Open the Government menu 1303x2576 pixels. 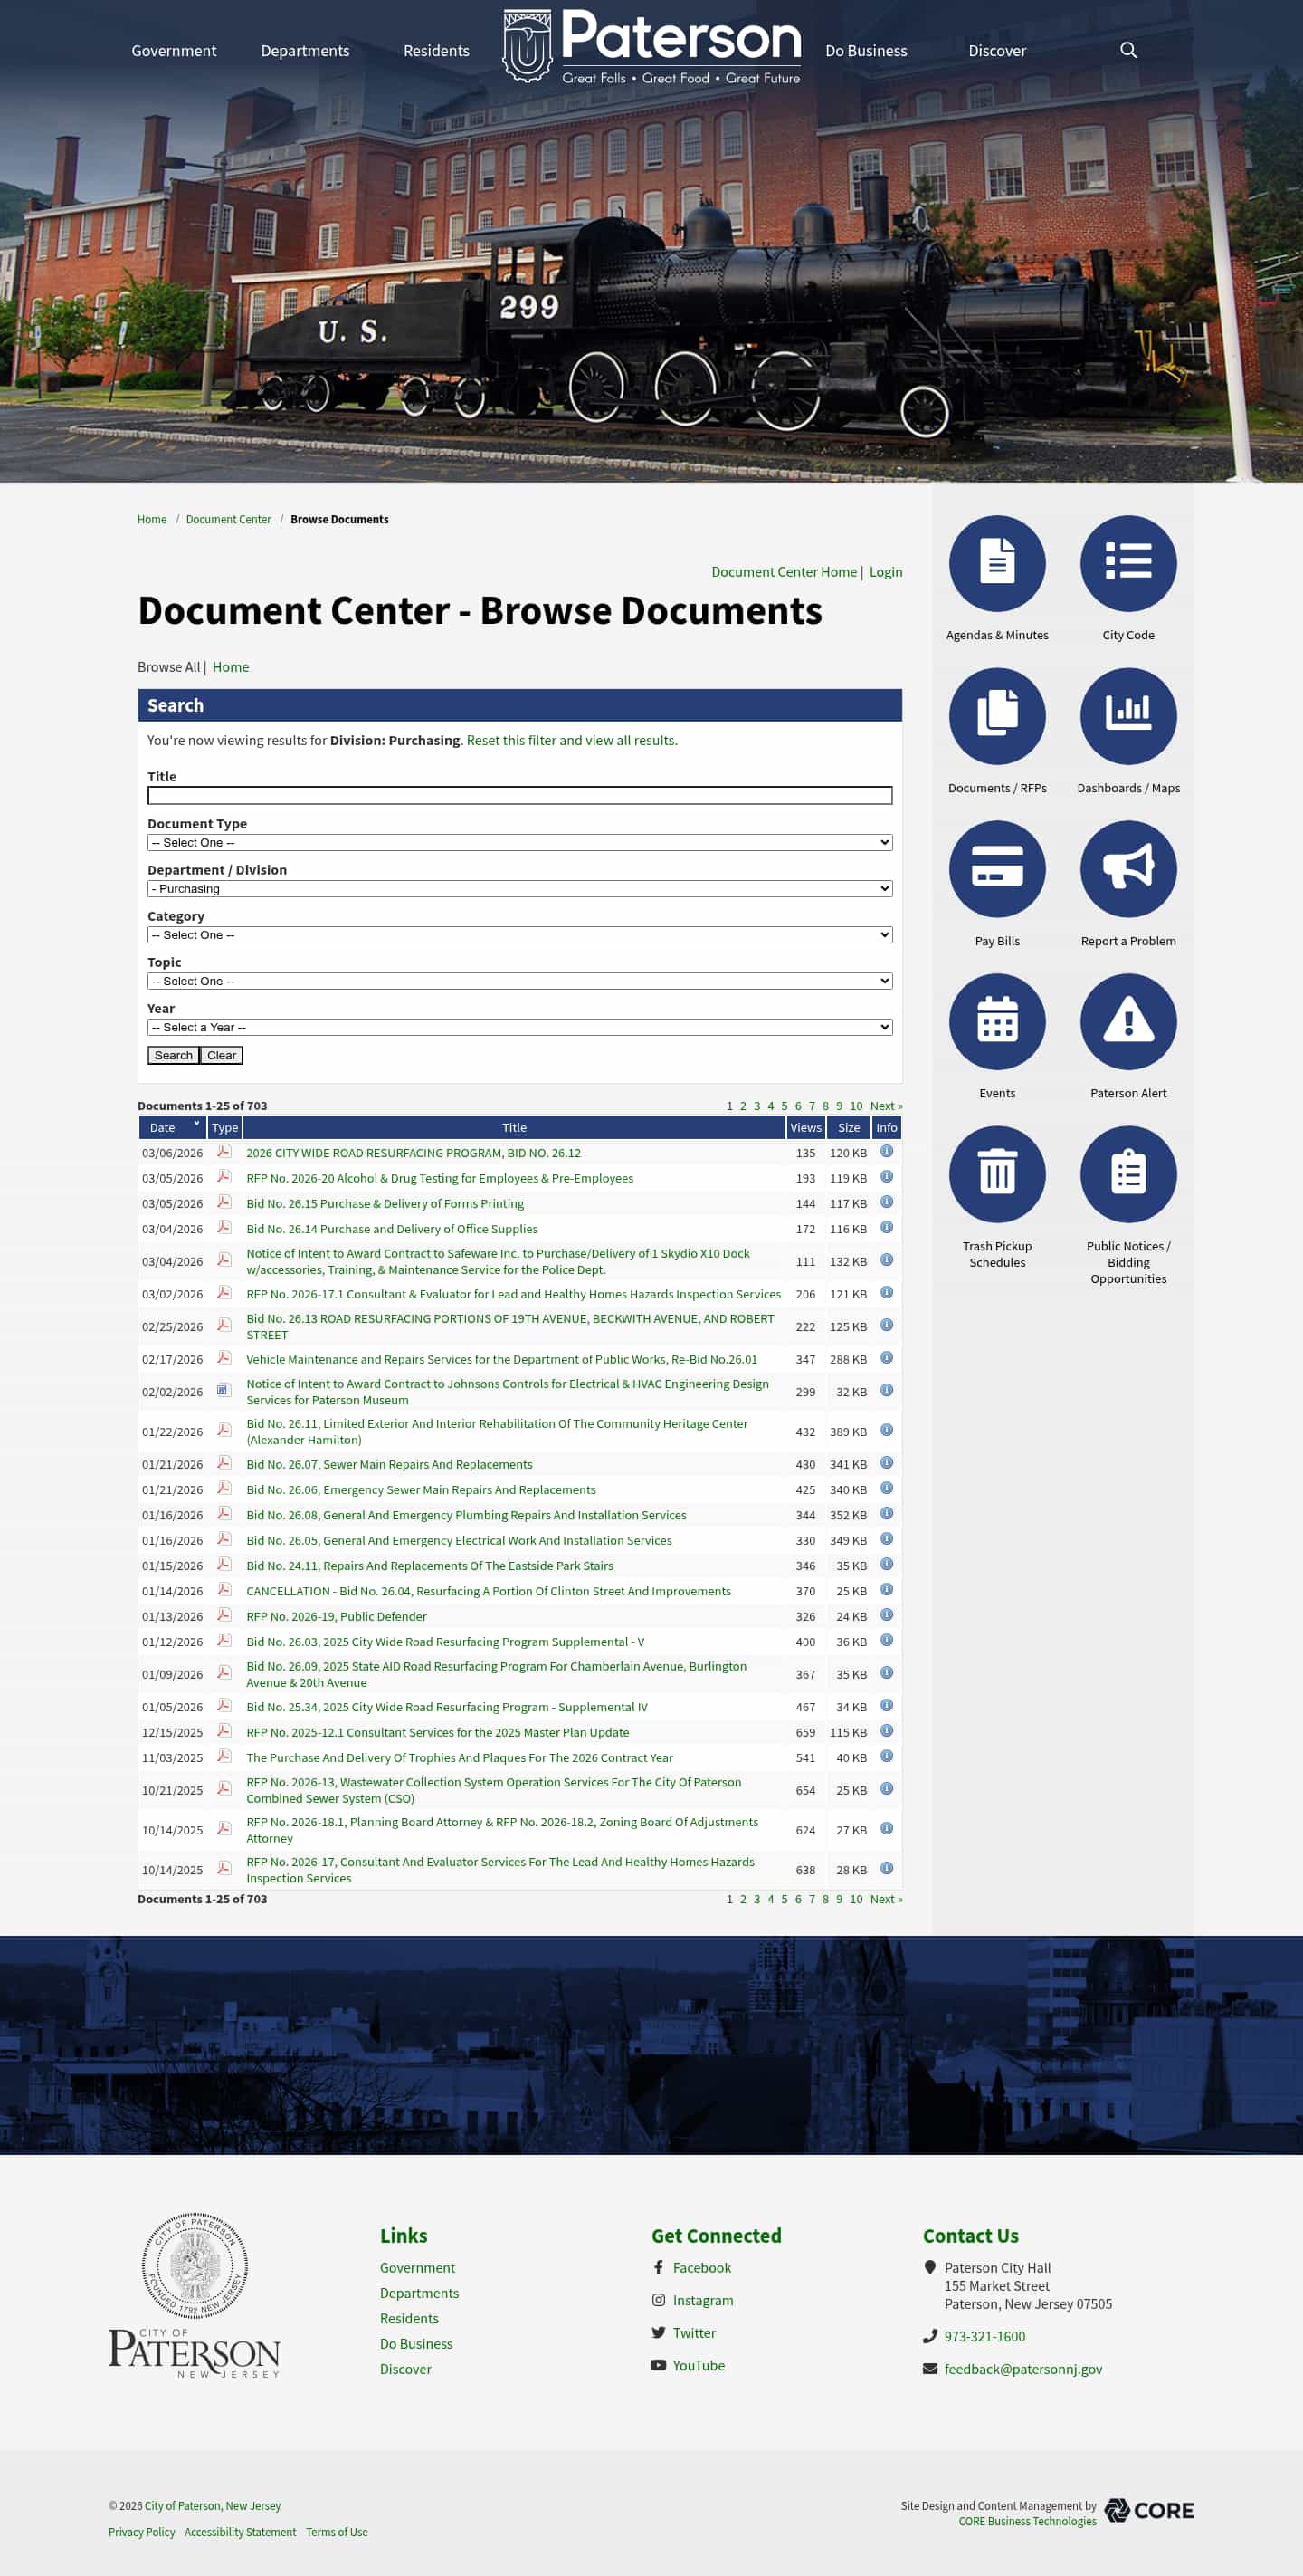174,51
